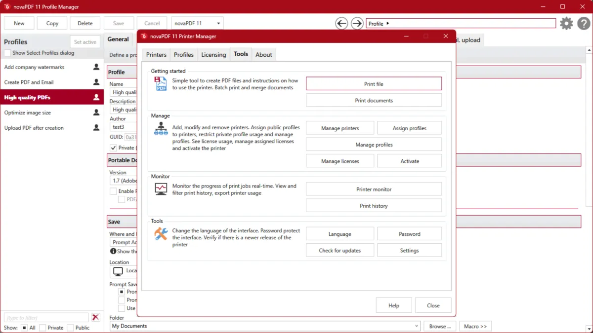Check the Public filter box at bottom
This screenshot has height=333, width=593.
[x=70, y=328]
